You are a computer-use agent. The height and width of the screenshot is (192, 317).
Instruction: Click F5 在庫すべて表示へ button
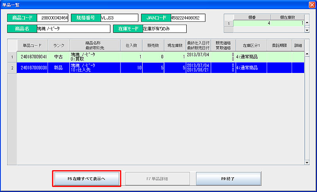[86, 179]
